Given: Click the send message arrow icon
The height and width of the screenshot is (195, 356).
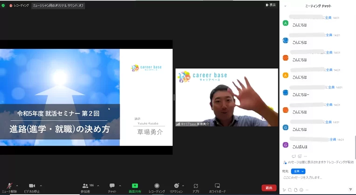Looking at the screenshot, I should coord(350,190).
